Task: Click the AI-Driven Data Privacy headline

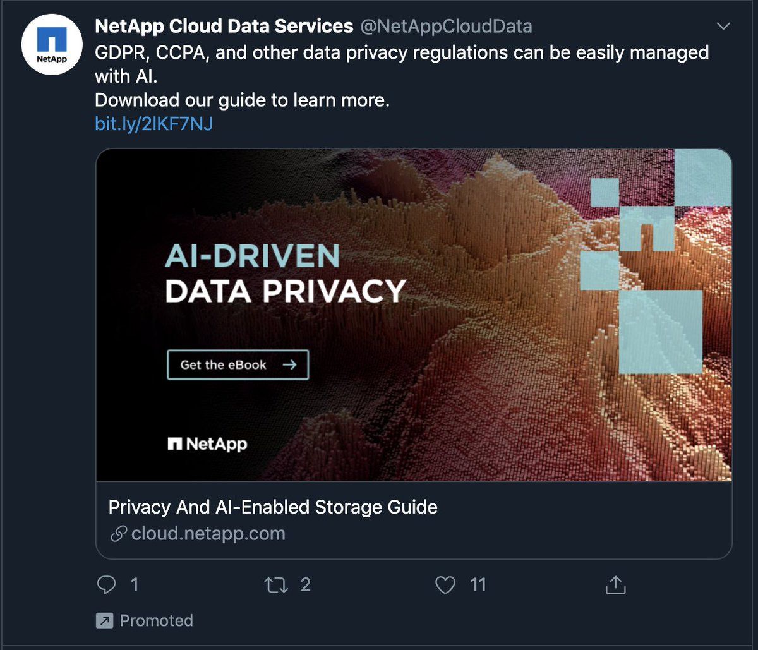Action: tap(285, 274)
